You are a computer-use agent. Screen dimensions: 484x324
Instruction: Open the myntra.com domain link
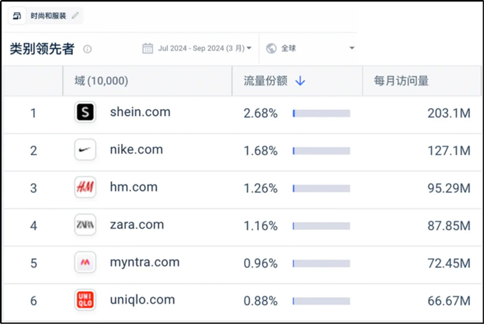(145, 262)
